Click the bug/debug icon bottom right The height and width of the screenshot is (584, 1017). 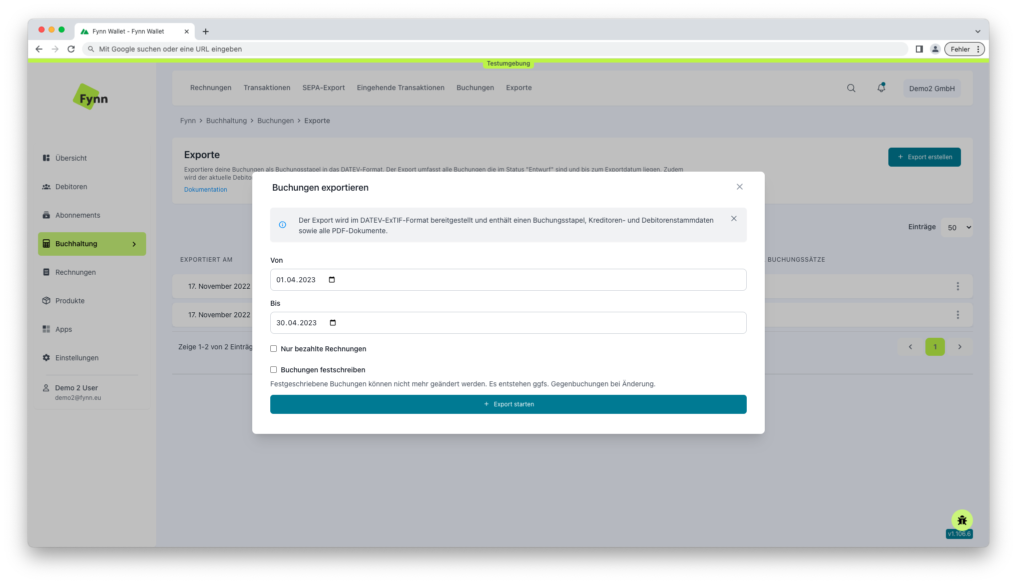(962, 520)
